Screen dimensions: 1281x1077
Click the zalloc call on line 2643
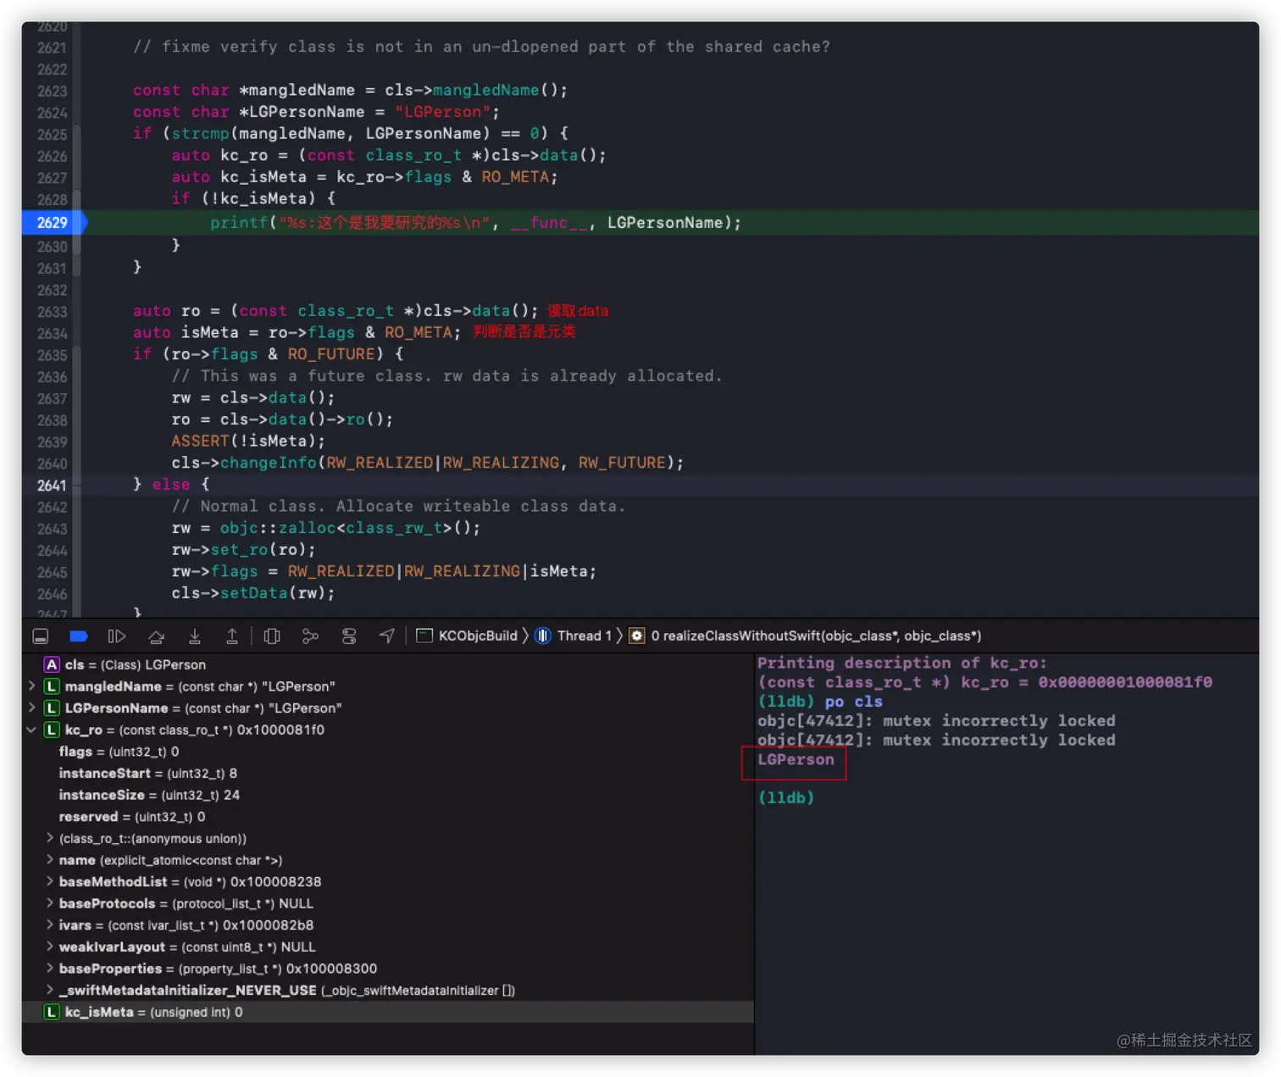[307, 528]
